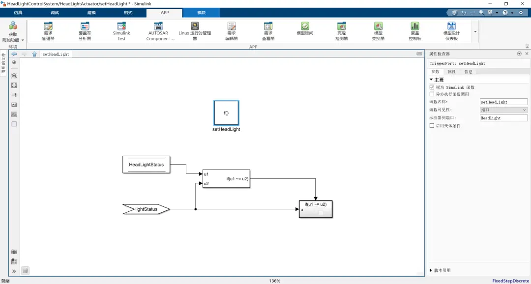Open the 属性 tab in Property Inspector
531x284 pixels.
pyautogui.click(x=452, y=72)
